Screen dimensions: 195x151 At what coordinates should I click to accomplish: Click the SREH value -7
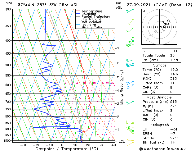coord(173,134)
